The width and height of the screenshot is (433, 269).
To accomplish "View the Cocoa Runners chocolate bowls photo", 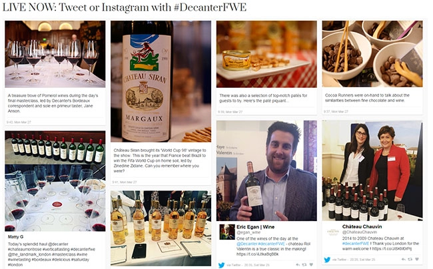I will pos(372,55).
